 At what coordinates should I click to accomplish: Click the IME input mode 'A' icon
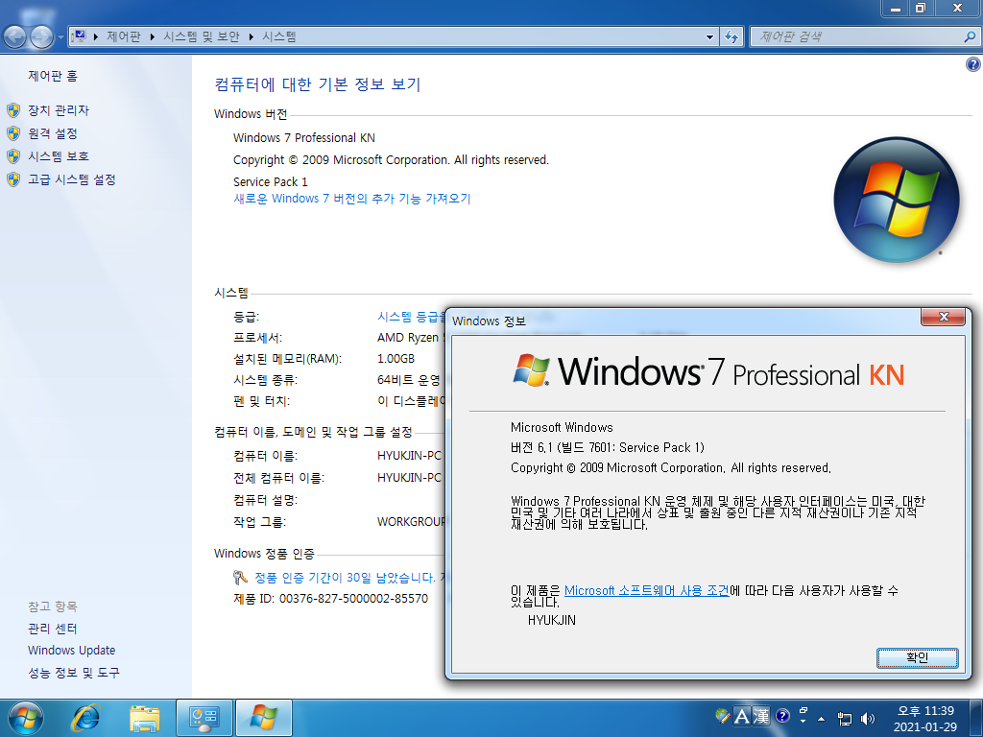(742, 716)
